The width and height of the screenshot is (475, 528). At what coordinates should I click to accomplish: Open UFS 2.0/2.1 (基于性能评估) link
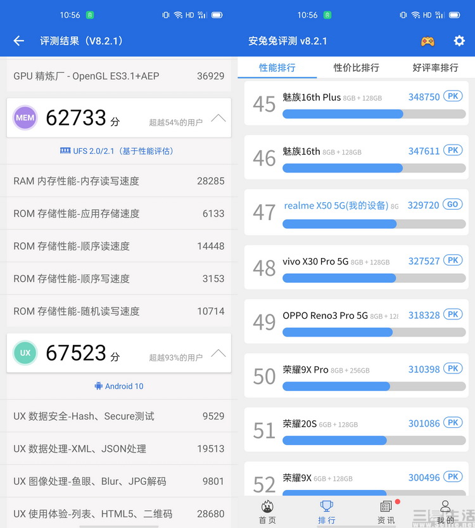(x=117, y=151)
